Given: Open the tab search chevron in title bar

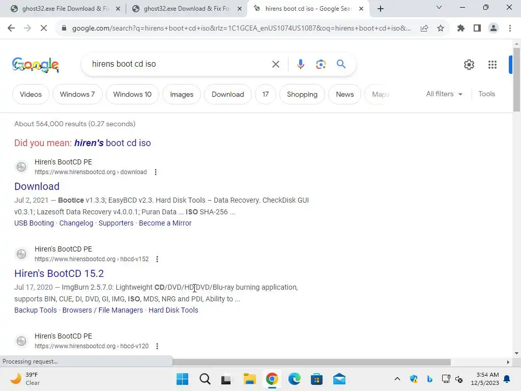Looking at the screenshot, I should [x=439, y=7].
